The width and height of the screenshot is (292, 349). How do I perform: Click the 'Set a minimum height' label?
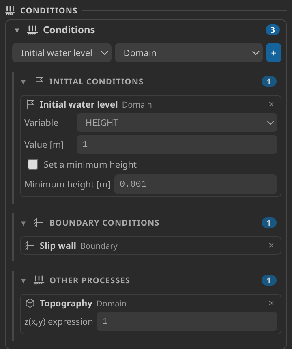click(x=90, y=164)
